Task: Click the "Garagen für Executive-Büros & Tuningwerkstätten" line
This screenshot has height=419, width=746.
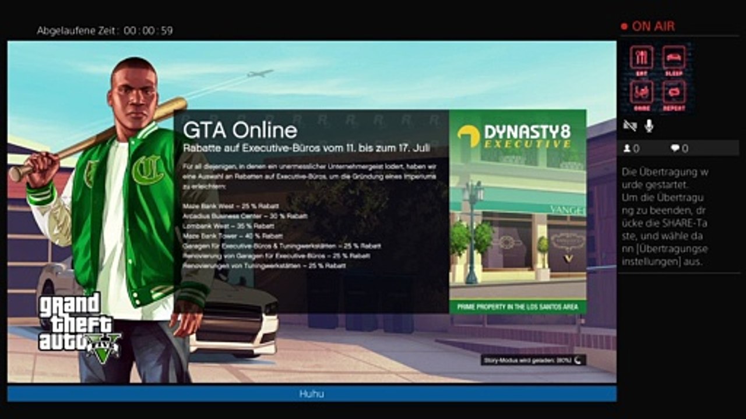Action: 282,246
